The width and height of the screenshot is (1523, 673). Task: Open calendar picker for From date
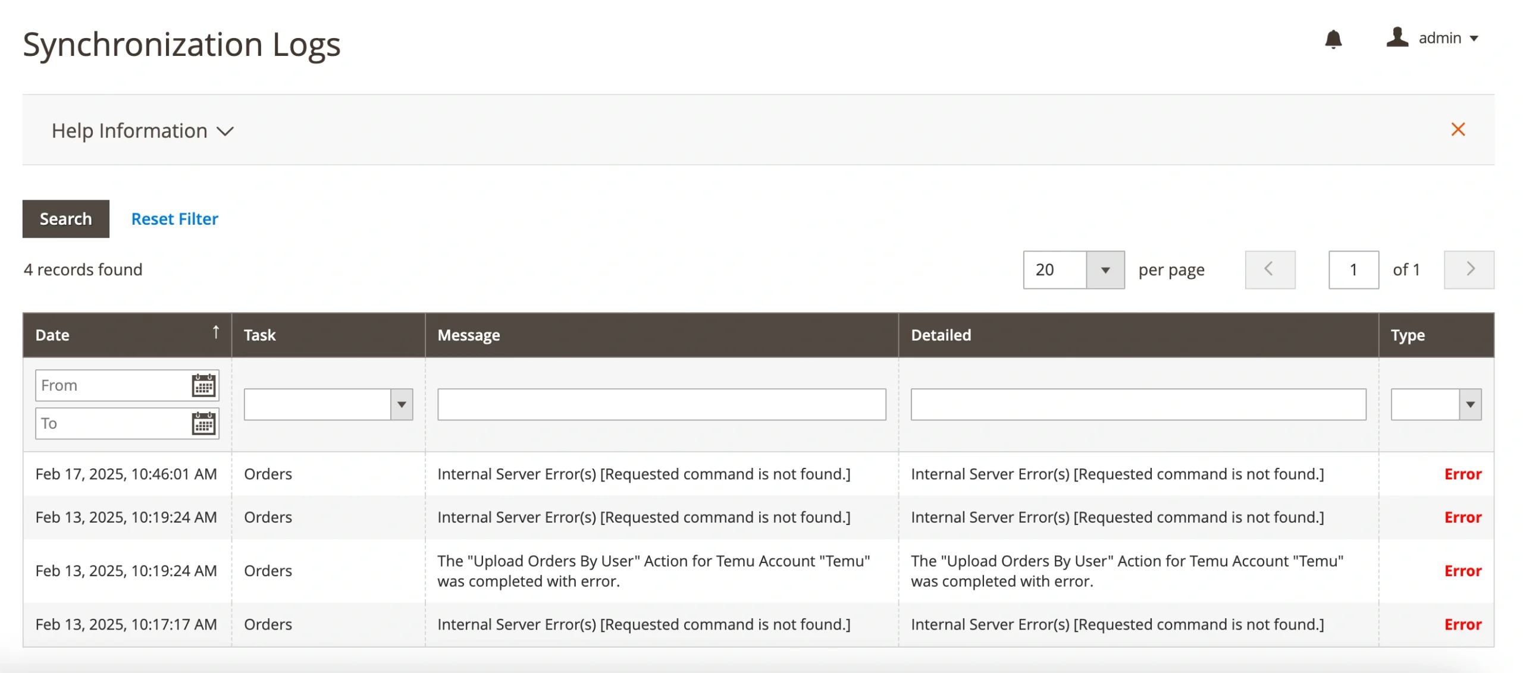203,385
